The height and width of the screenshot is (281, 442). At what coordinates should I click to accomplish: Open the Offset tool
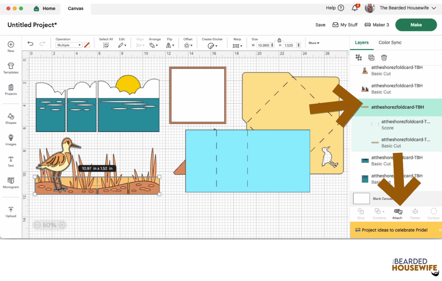188,45
